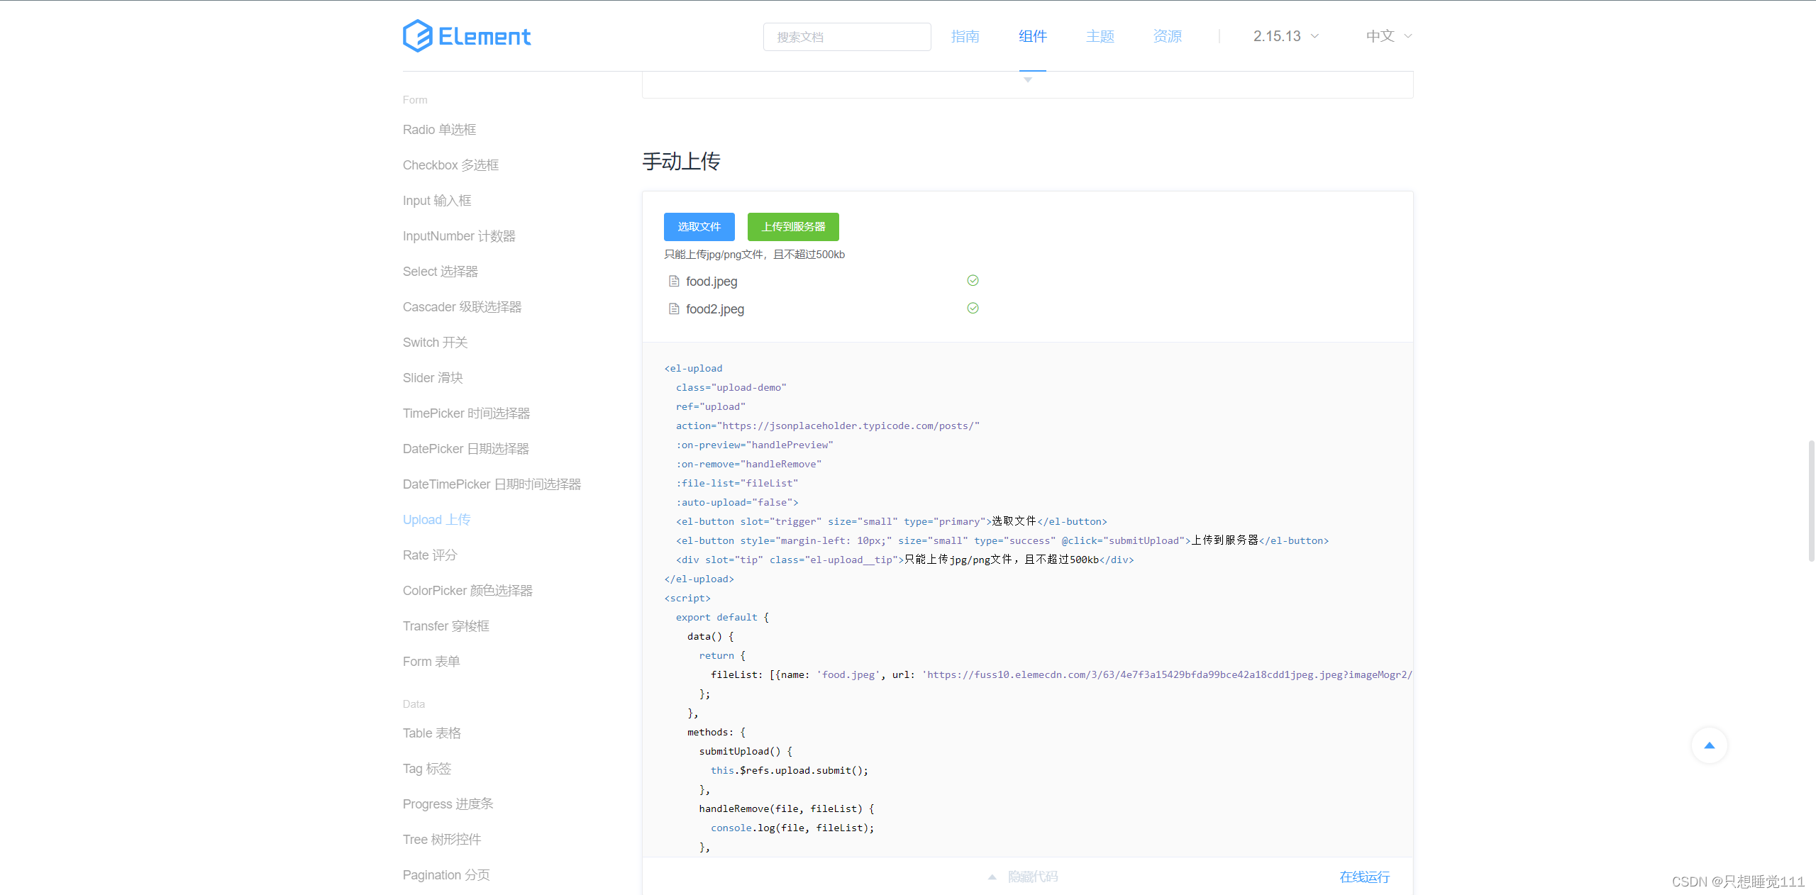Open the 资源 nav tab
This screenshot has width=1816, height=895.
[1167, 36]
